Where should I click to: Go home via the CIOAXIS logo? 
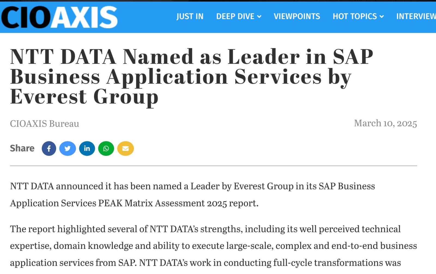pos(59,17)
